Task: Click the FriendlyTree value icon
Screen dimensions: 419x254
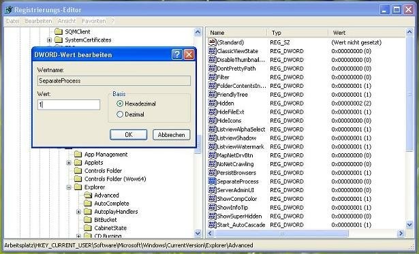Action: click(212, 94)
